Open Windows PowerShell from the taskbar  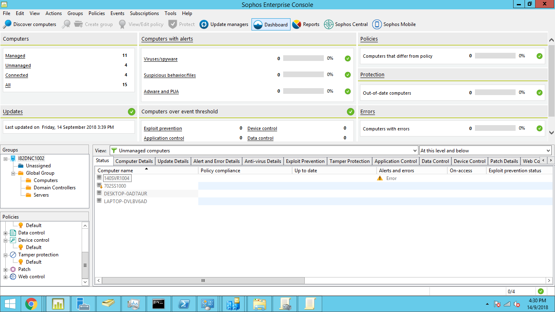184,304
